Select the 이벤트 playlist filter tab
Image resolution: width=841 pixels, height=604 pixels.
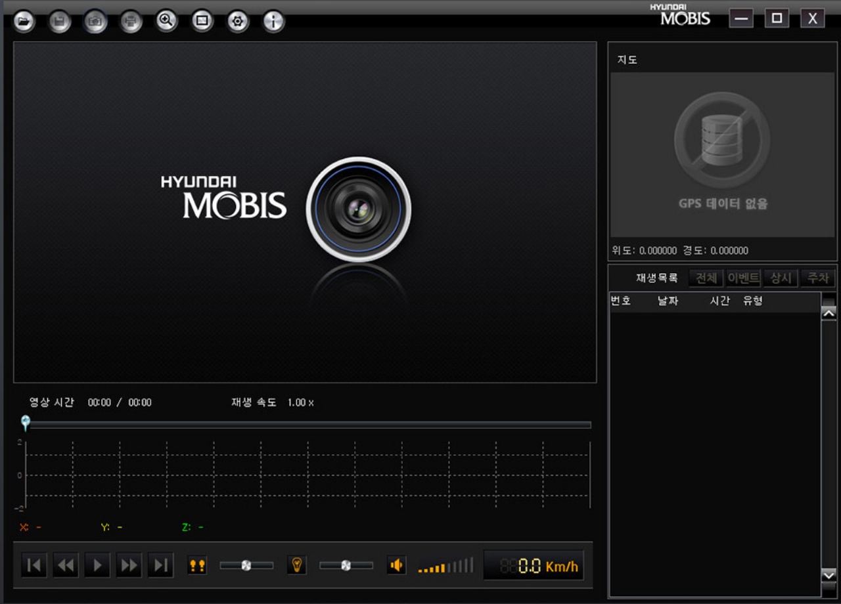[744, 278]
